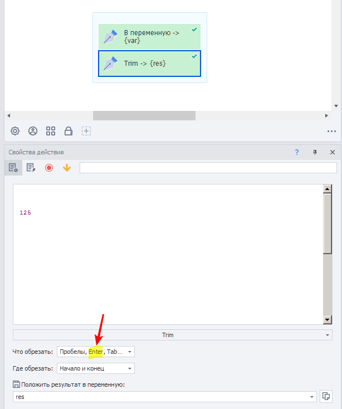Click into the text area containing 125

point(168,254)
